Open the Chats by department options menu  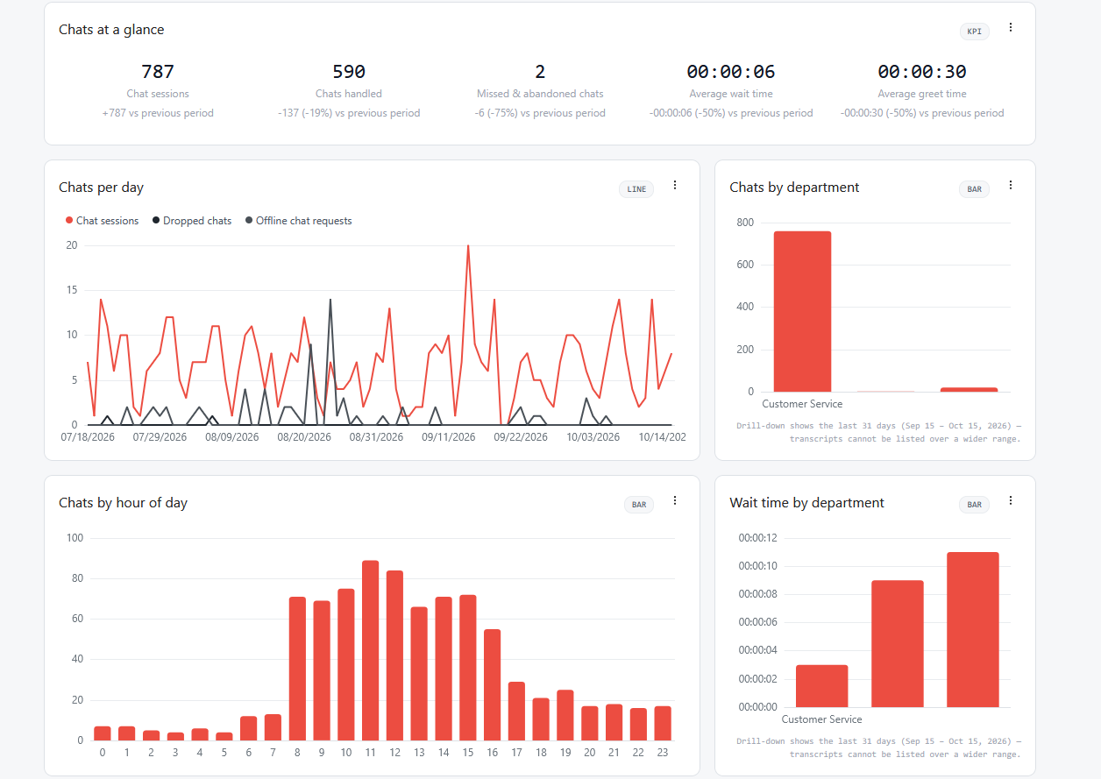pos(1010,186)
